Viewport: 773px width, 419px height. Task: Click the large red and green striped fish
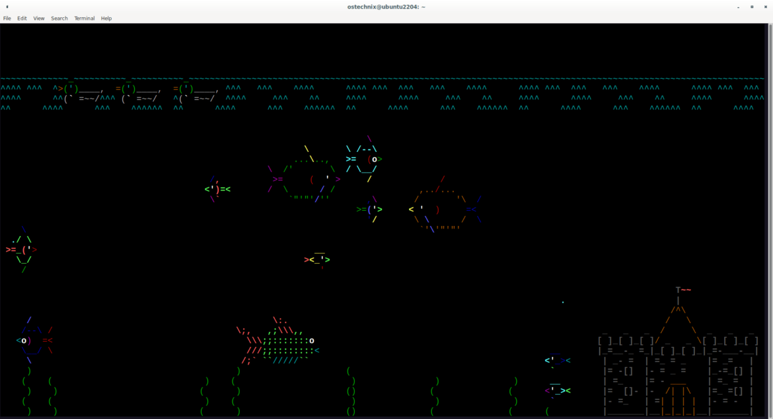[x=277, y=342]
